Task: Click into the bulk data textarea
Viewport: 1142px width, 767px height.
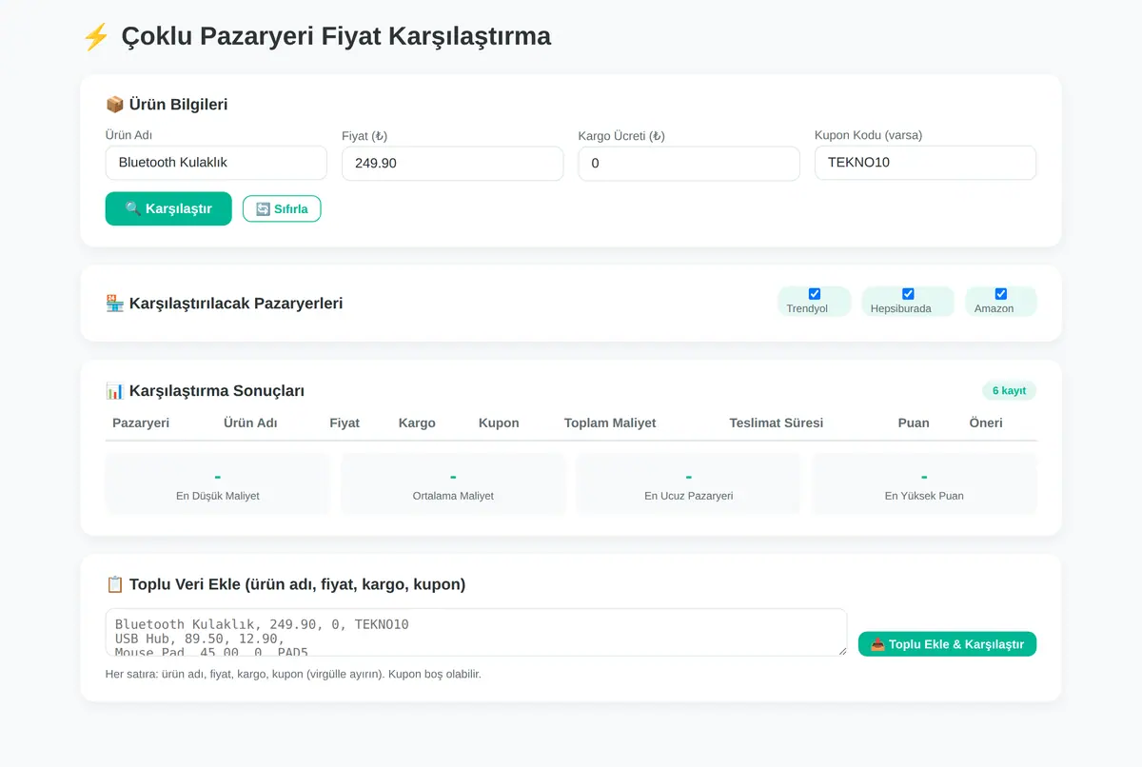Action: (x=476, y=633)
